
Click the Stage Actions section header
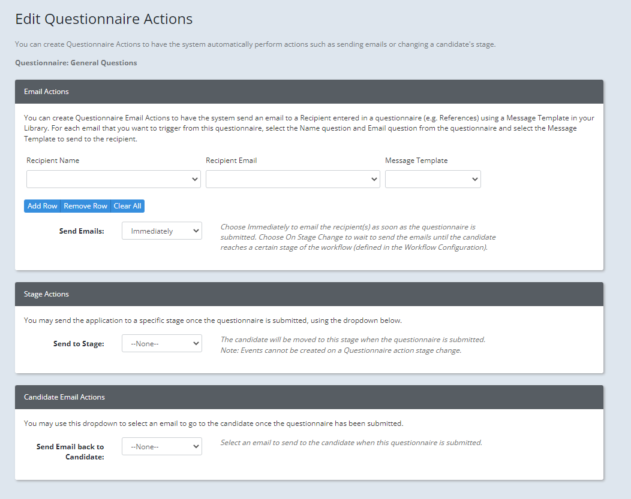click(x=47, y=294)
